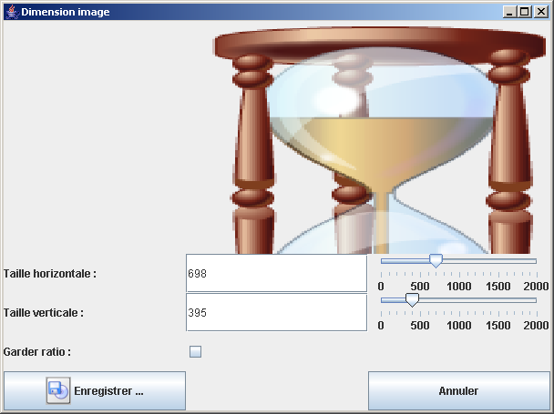The height and width of the screenshot is (414, 554).
Task: Click the 2000 label on the horizontal slider
Action: (536, 287)
